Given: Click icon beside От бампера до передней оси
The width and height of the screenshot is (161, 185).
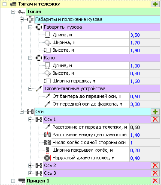Looking at the screenshot, I should (48, 96).
